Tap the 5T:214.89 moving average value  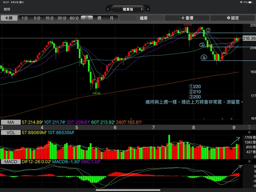pos(32,122)
